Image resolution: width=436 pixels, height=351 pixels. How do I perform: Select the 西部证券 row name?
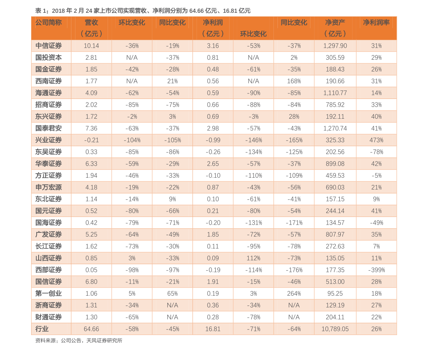48,270
